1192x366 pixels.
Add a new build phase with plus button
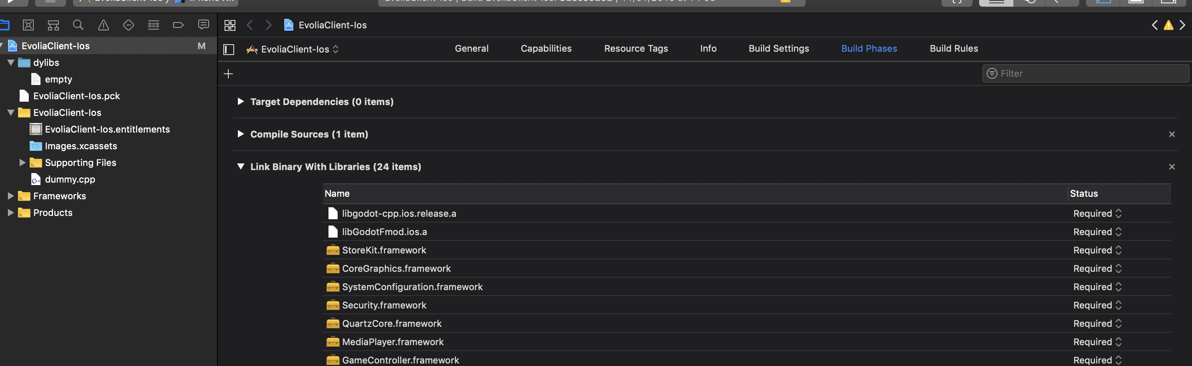coord(228,74)
